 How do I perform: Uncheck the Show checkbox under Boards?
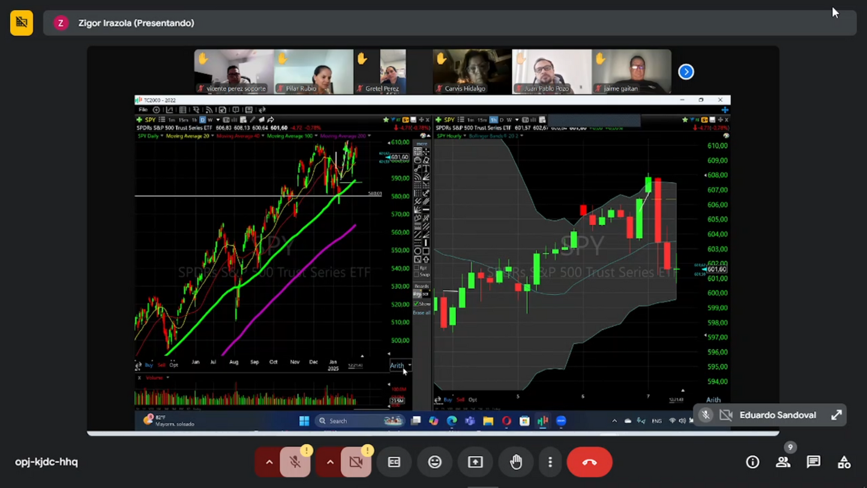415,304
